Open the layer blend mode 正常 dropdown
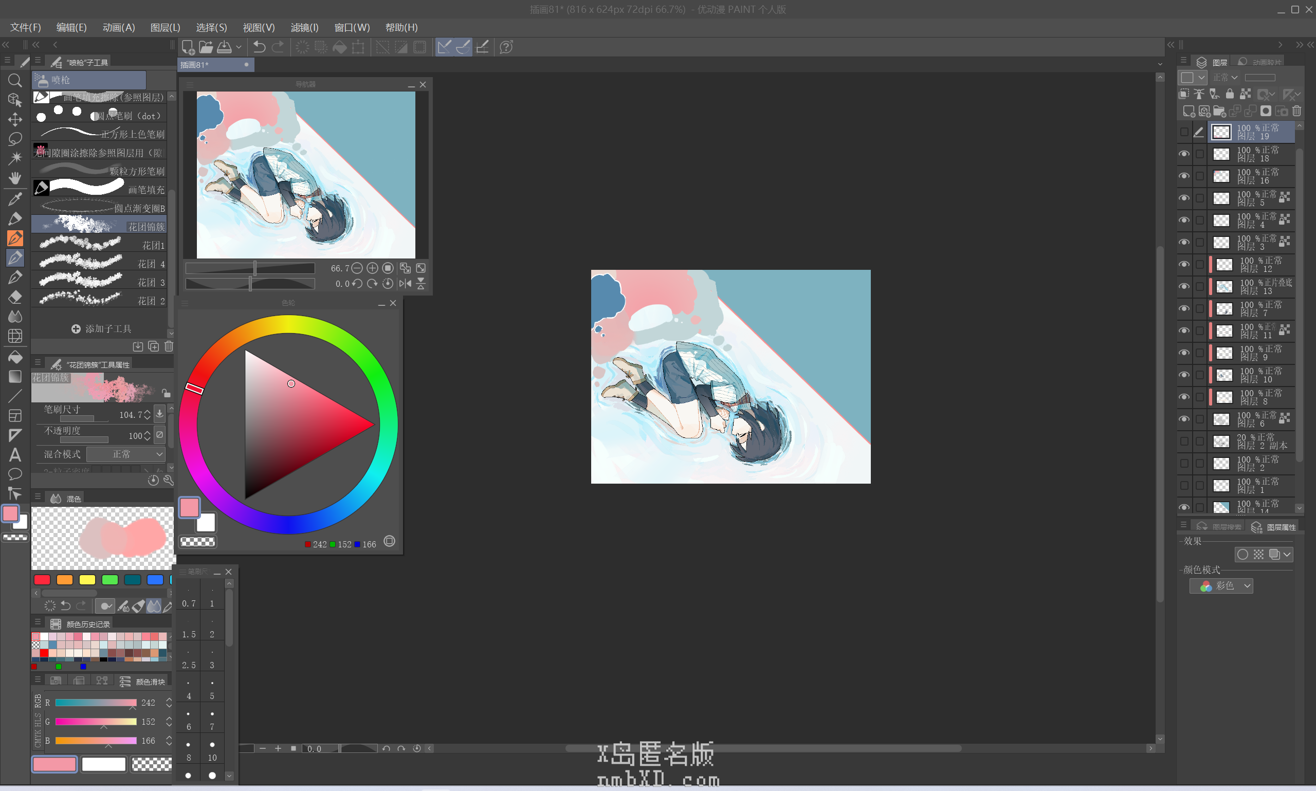1316x791 pixels. pyautogui.click(x=1224, y=78)
